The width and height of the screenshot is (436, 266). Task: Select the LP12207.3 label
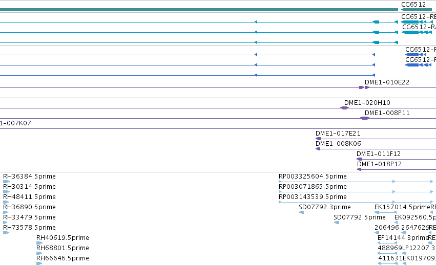point(419,249)
